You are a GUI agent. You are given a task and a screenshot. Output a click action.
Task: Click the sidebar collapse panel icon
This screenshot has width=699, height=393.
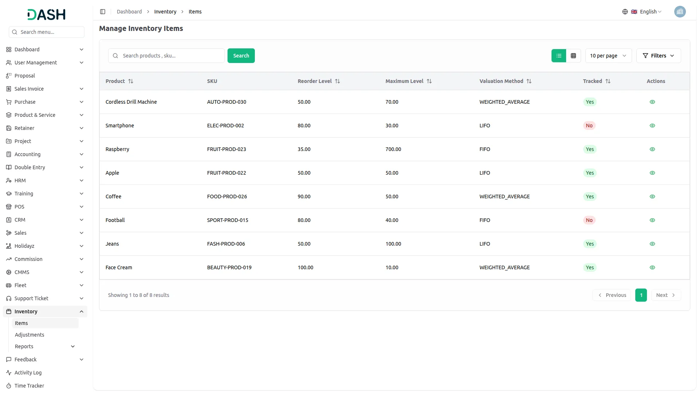click(103, 12)
